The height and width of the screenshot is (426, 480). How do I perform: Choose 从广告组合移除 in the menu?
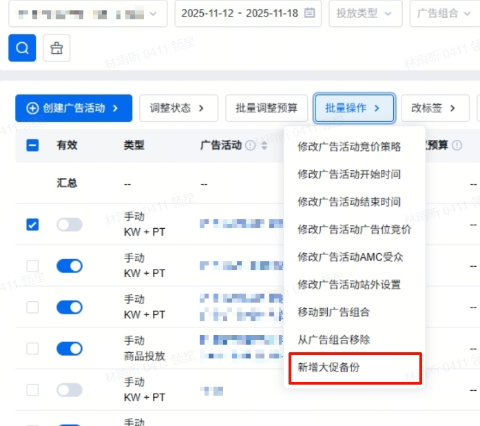(333, 340)
